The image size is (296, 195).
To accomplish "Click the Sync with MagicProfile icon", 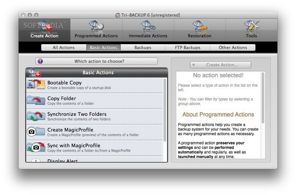I will point(36,147).
